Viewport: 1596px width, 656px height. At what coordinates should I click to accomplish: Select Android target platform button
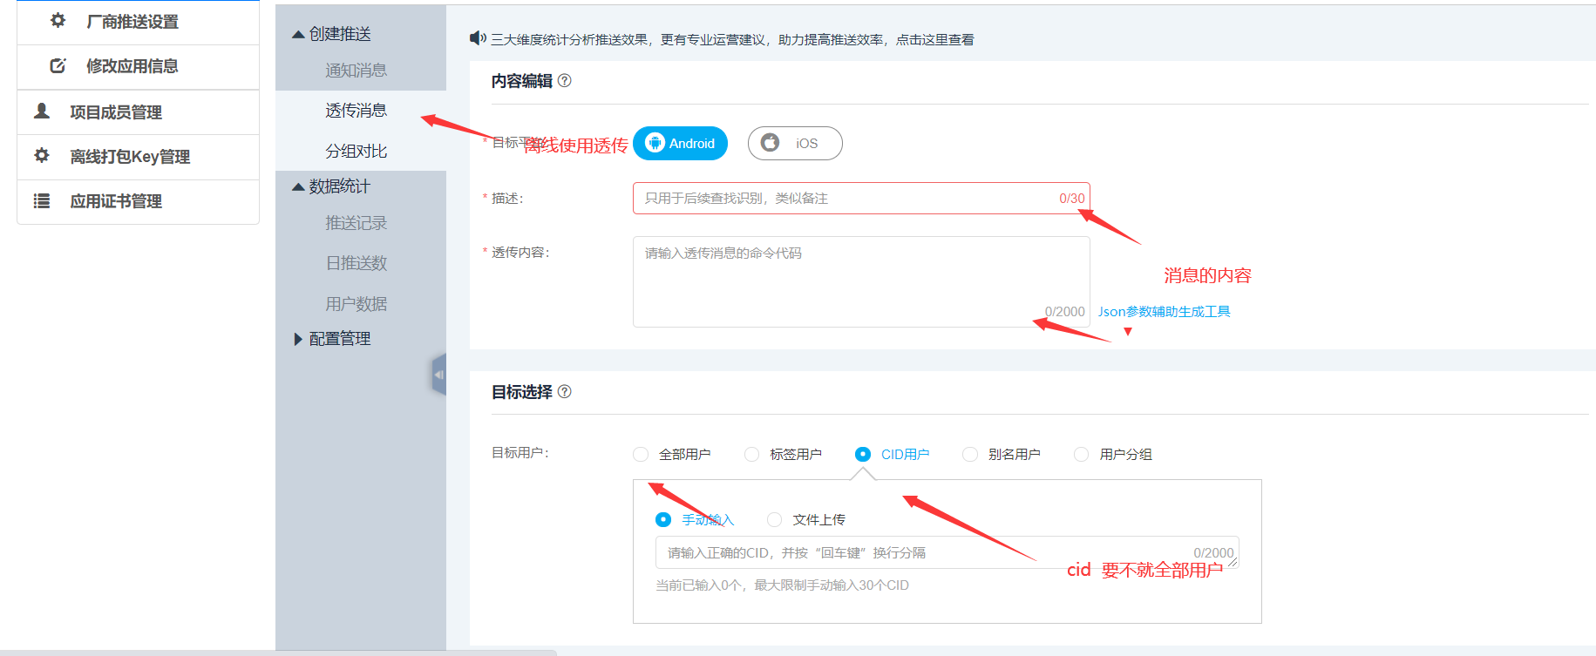coord(680,143)
